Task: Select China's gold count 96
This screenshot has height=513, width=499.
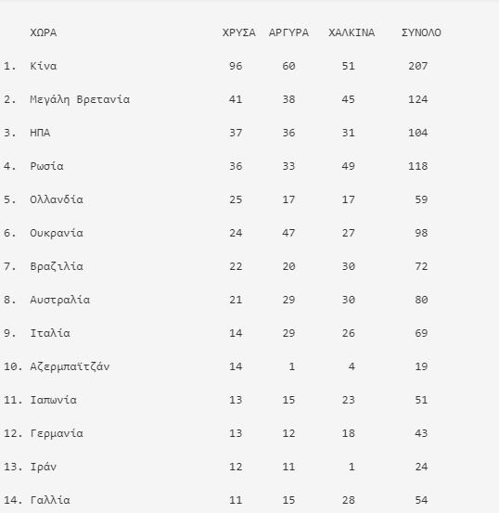Action: (236, 66)
